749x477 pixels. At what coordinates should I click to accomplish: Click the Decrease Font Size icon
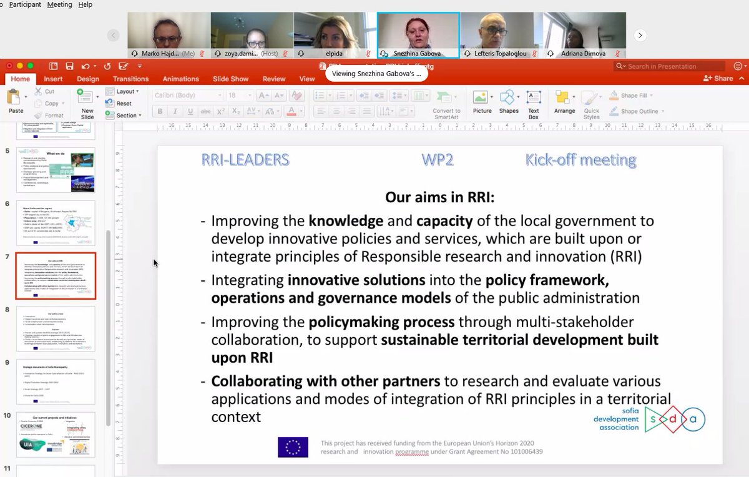(278, 96)
